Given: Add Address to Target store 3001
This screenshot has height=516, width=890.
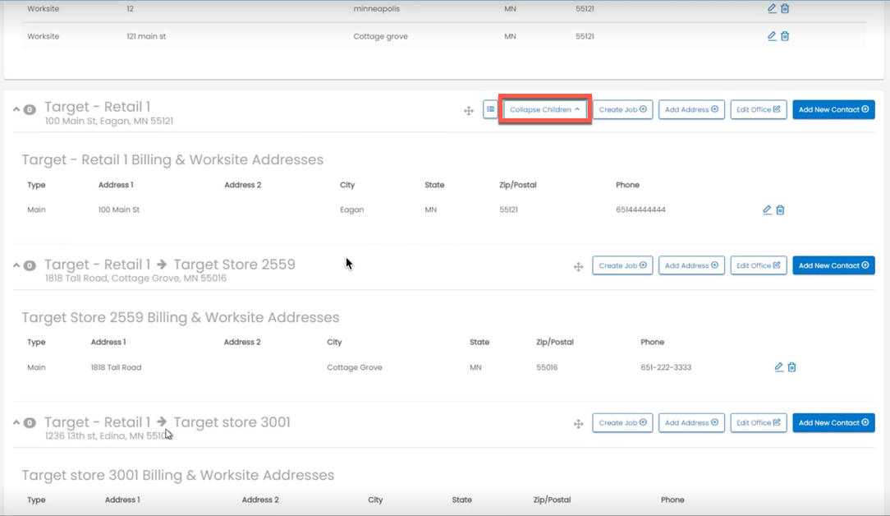Looking at the screenshot, I should [691, 423].
